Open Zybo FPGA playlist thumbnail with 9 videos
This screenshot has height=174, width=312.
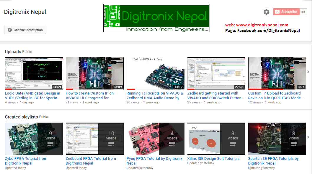[x=34, y=139]
